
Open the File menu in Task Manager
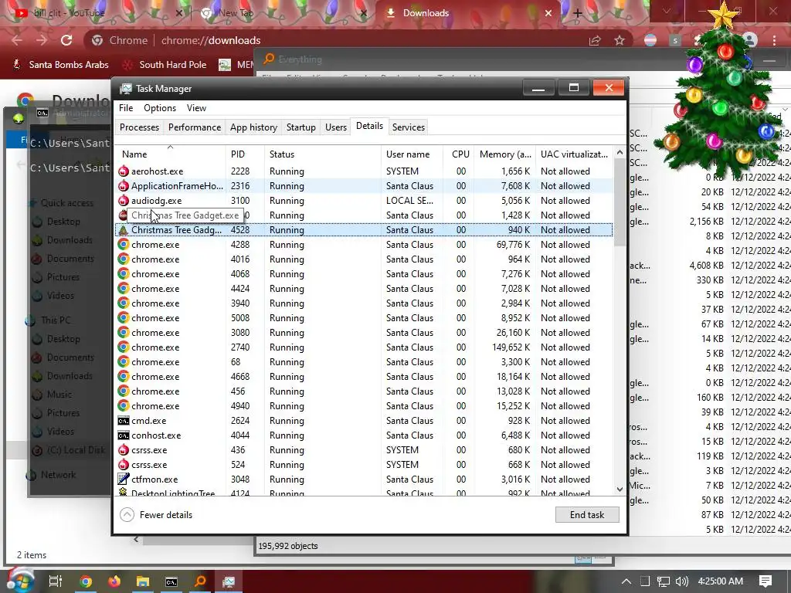(x=126, y=108)
